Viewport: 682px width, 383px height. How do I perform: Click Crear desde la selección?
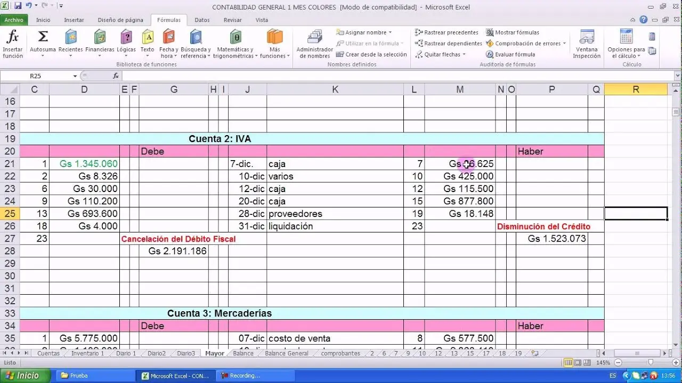coord(375,54)
